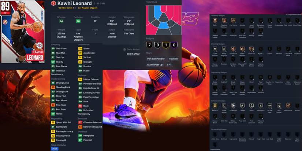Image resolution: width=302 pixels, height=151 pixels.
Task: Select the Green Machine shooting badge
Action: 242,49
